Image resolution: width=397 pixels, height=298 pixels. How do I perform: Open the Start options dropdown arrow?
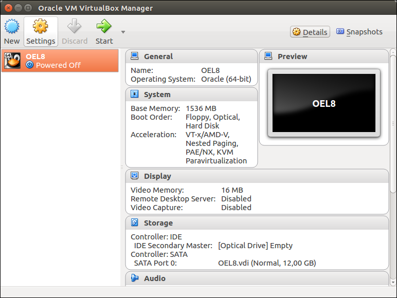pos(123,32)
